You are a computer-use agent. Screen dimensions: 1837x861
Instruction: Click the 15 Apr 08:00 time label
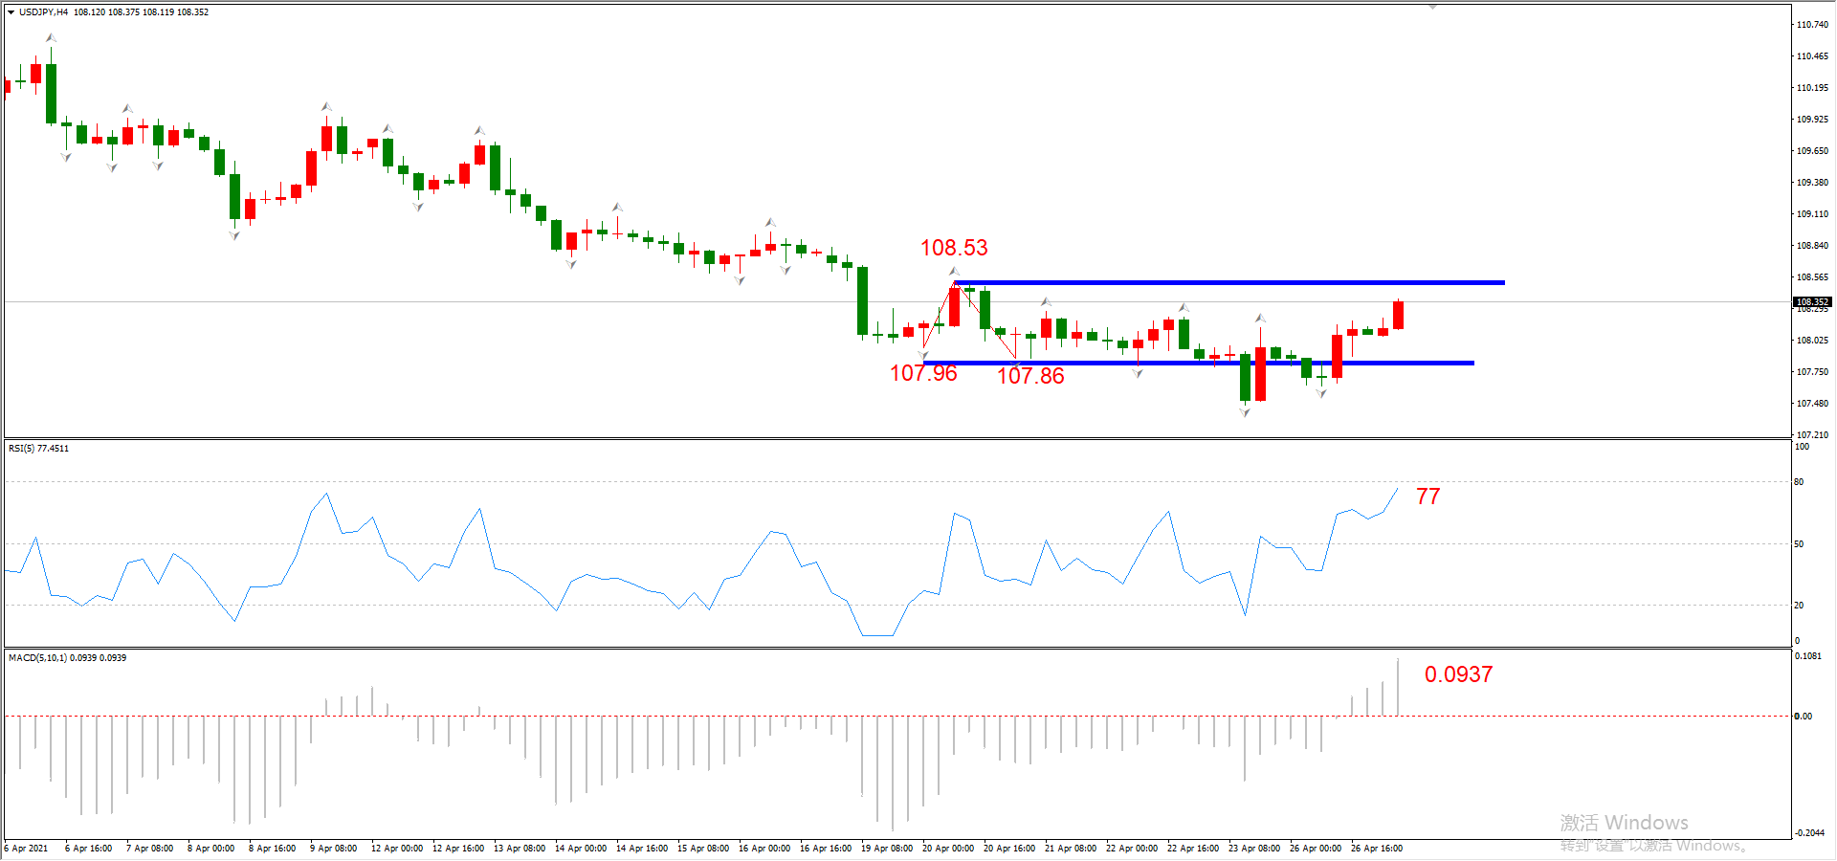click(703, 849)
